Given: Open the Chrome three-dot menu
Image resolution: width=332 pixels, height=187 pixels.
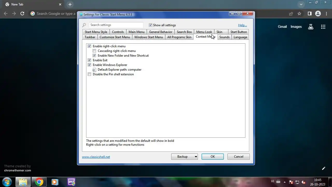Looking at the screenshot, I should (326, 14).
